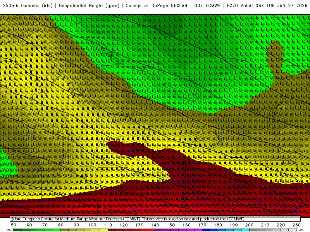Image resolution: width=310 pixels, height=232 pixels.
Task: Click the bright yellow swatch just left of 110
Action: [x=104, y=230]
